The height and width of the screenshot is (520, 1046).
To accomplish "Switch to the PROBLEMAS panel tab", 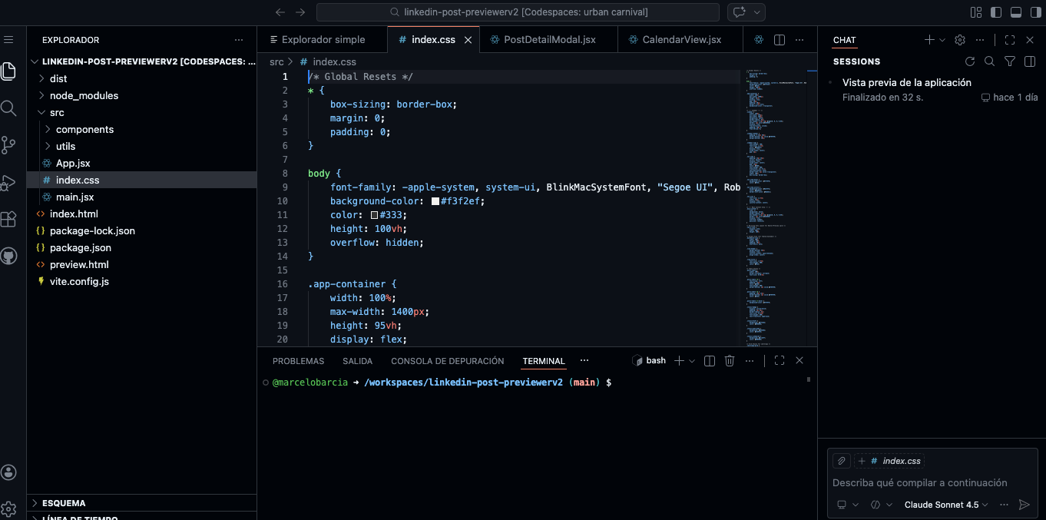I will coord(298,361).
